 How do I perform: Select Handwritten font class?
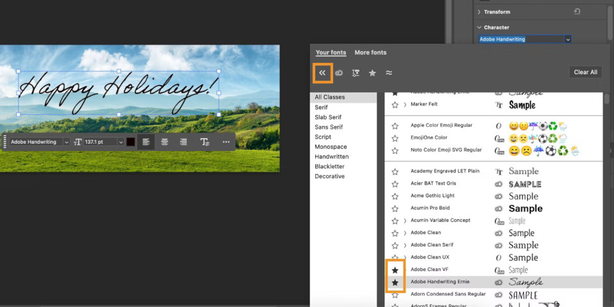[332, 157]
